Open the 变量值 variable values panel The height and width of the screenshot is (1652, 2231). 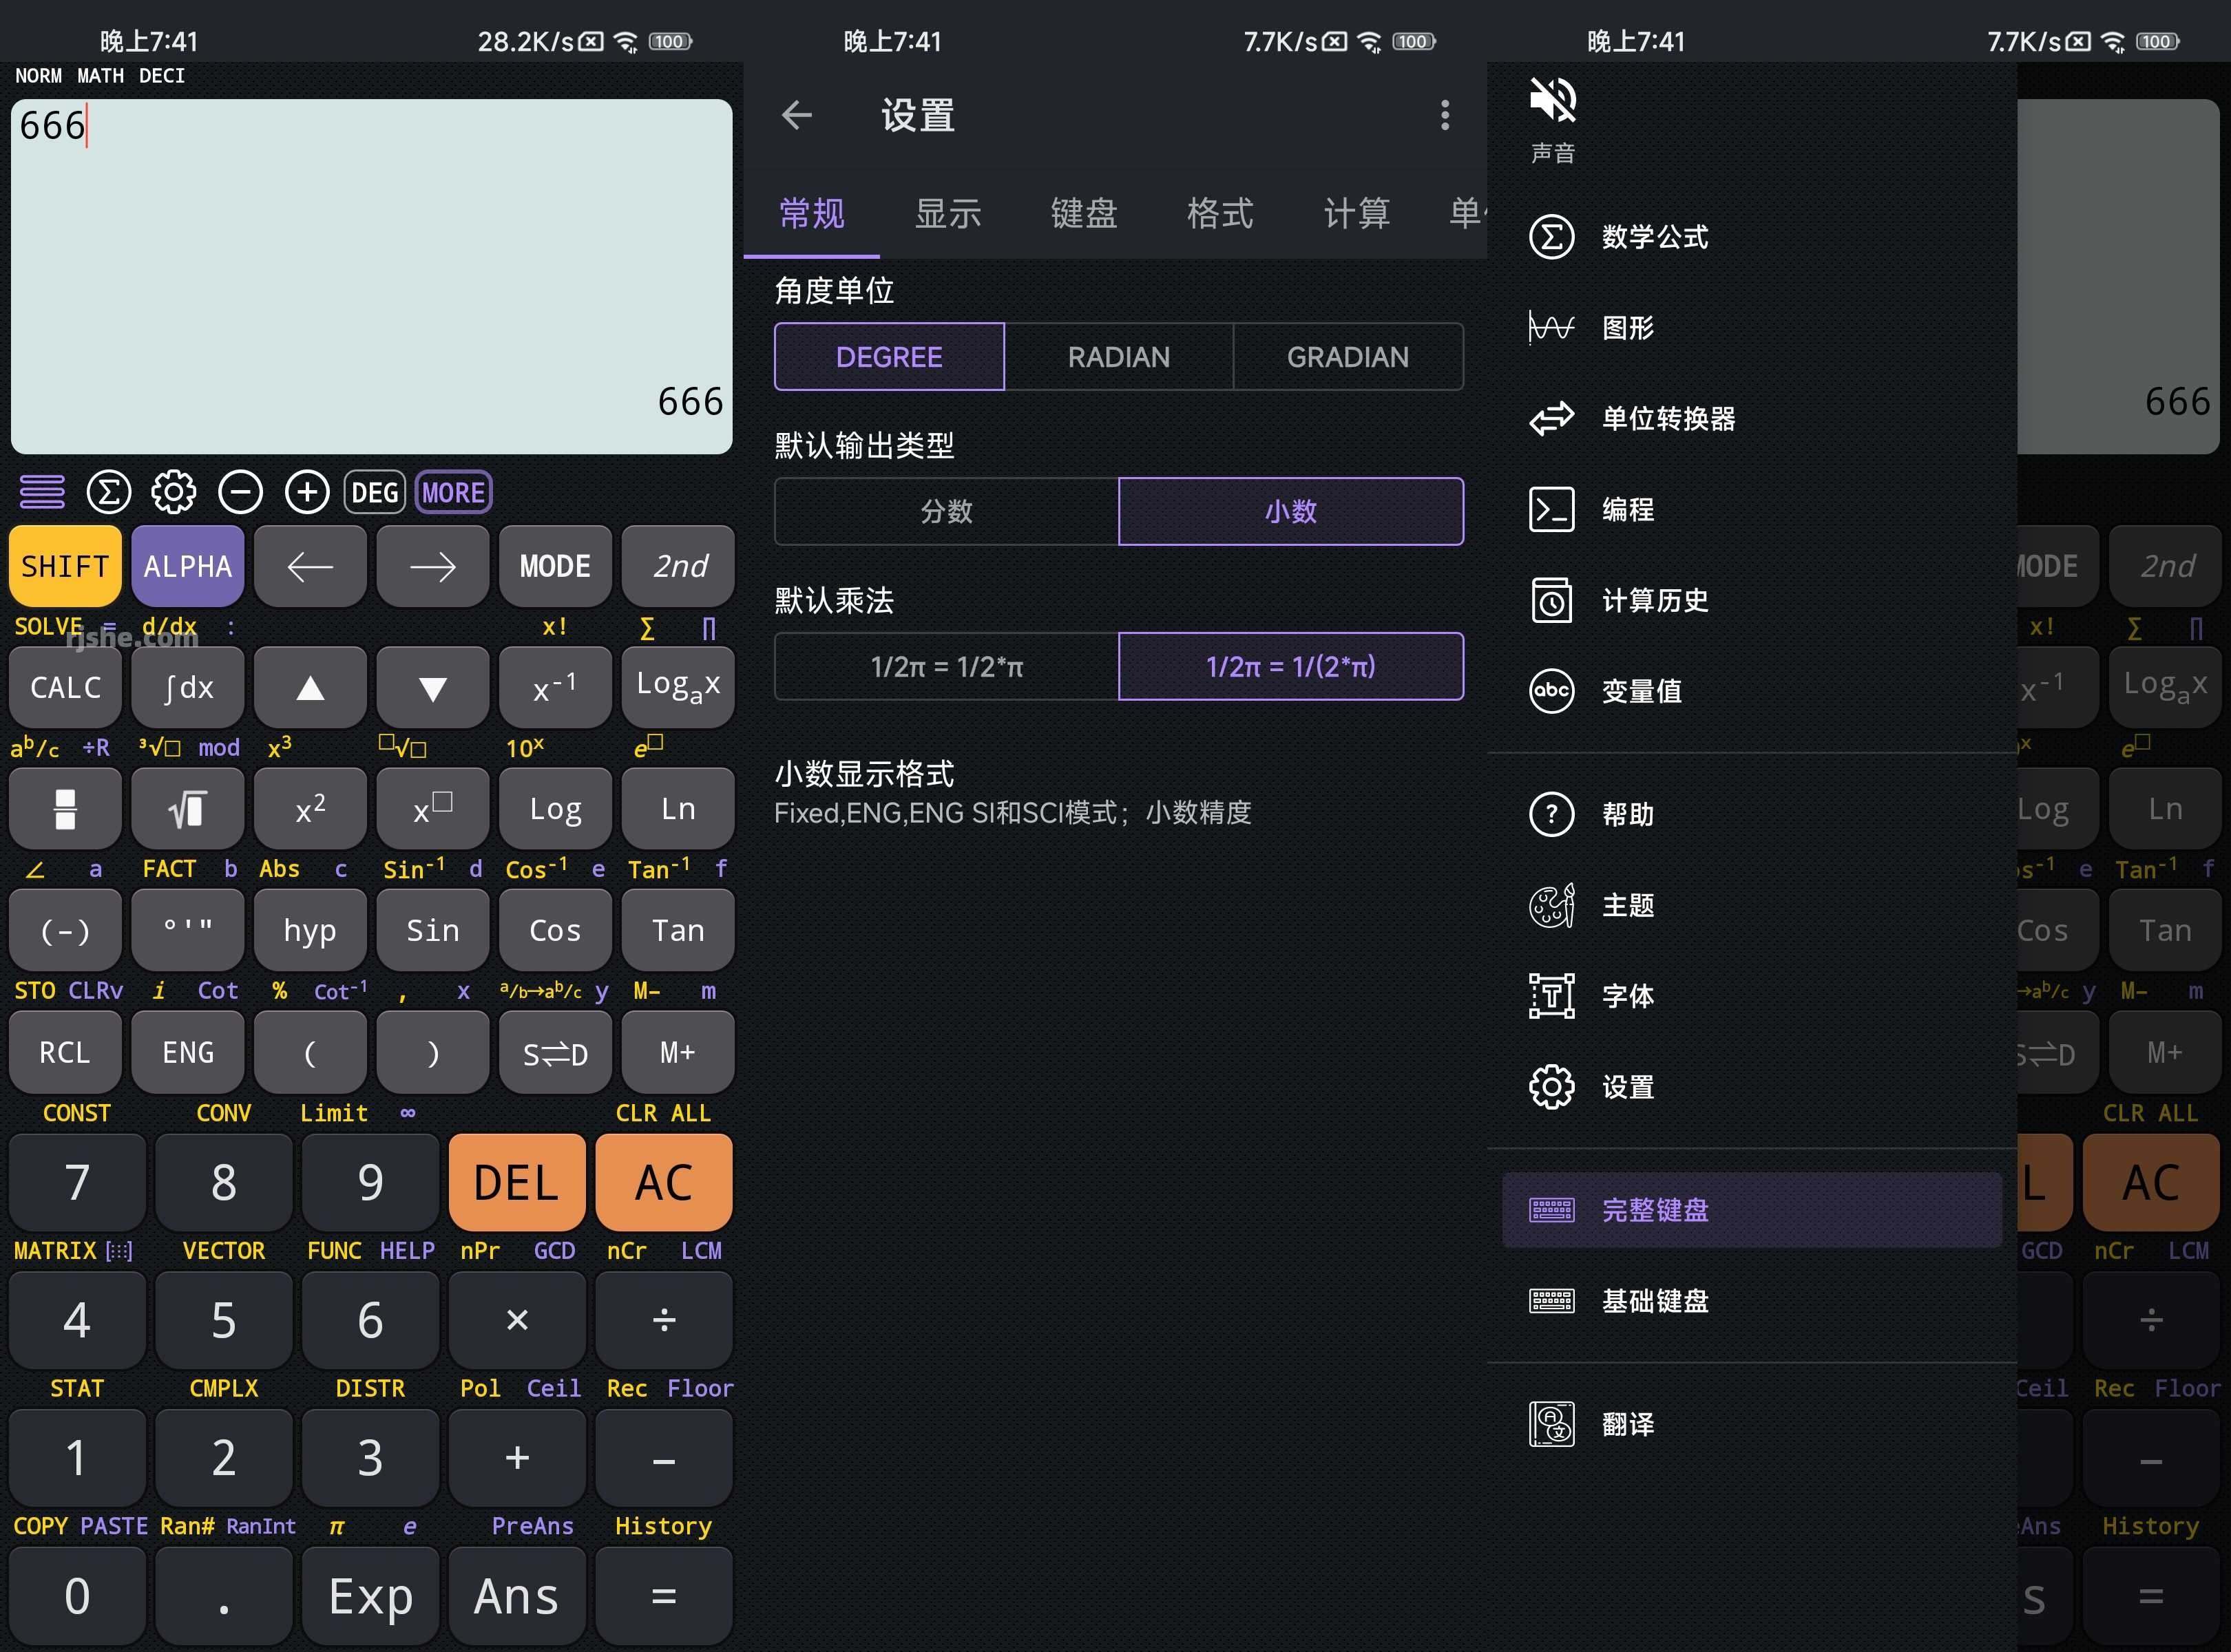[x=1641, y=691]
